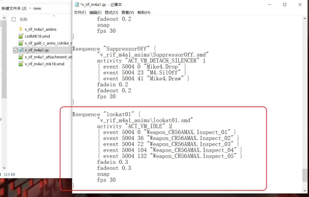Screen dimensions: 309x197
Task: Toggle the select-all checkbox beside 名称
Action: [14, 20]
